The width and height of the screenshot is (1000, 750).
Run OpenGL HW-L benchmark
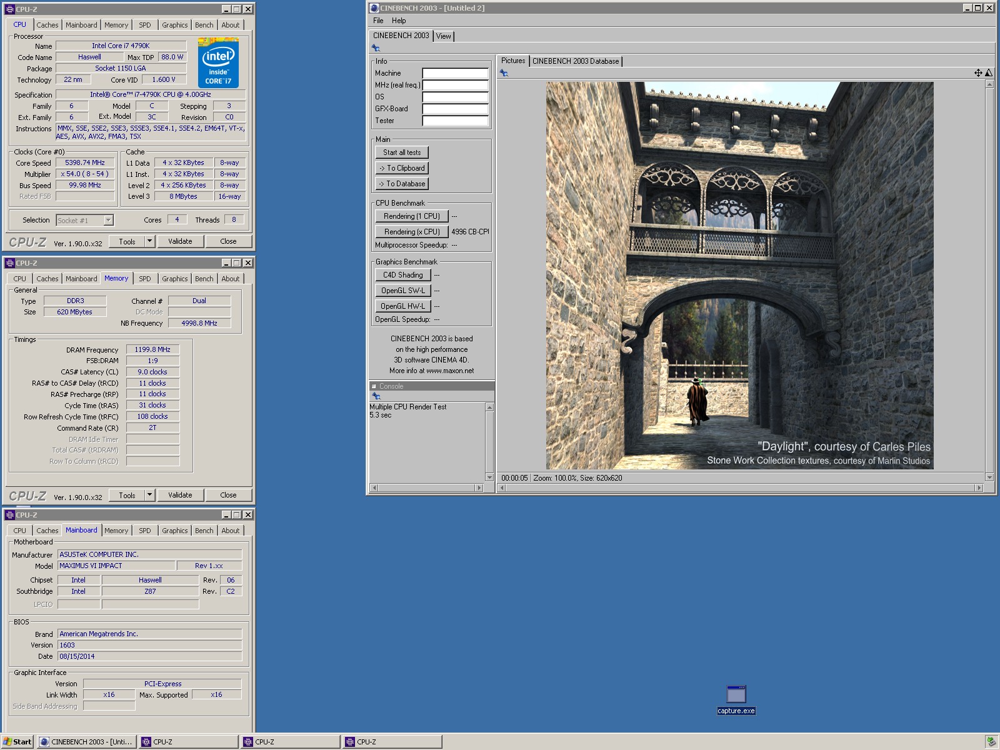click(403, 306)
